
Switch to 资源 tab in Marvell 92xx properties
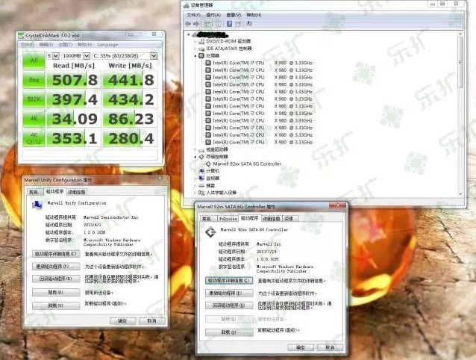(x=289, y=218)
